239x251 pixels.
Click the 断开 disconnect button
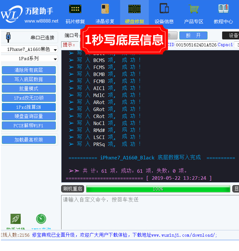pyautogui.click(x=193, y=35)
